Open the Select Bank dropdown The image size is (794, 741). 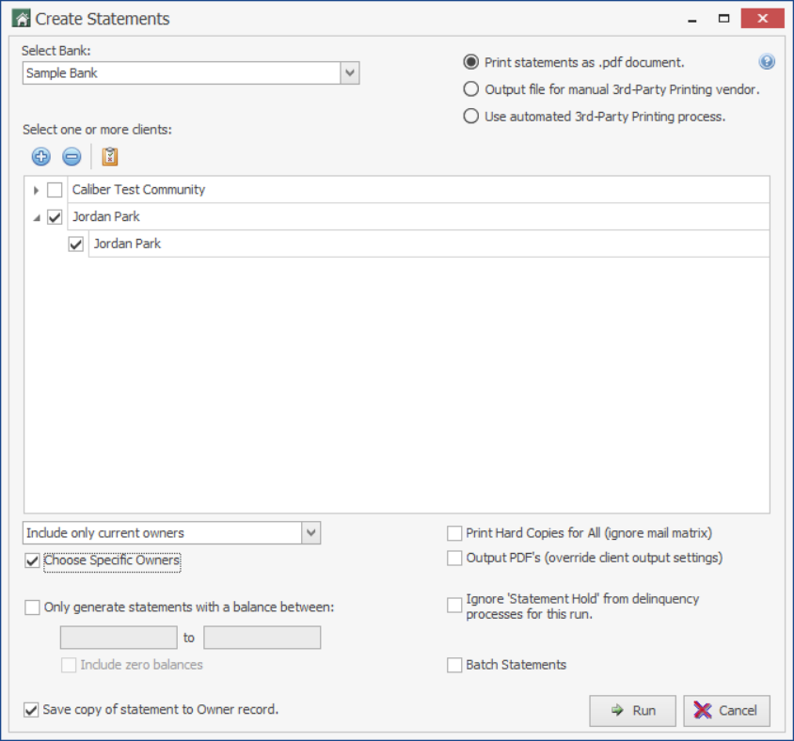click(349, 72)
